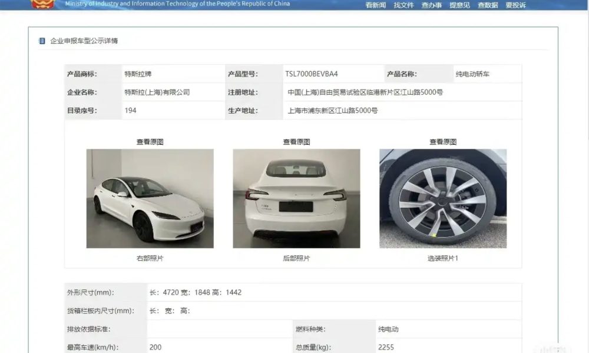Click the 产品商标 label cell

93,74
